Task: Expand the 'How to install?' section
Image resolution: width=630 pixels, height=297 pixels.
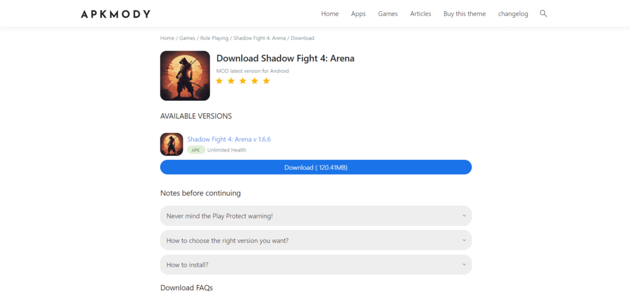Action: pyautogui.click(x=316, y=264)
